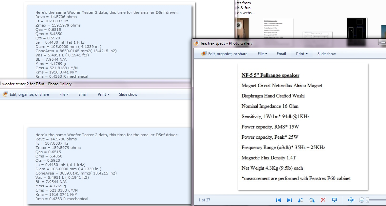Go to next photo in feastrex specs gallery
The height and width of the screenshot is (206, 386).
290,200
